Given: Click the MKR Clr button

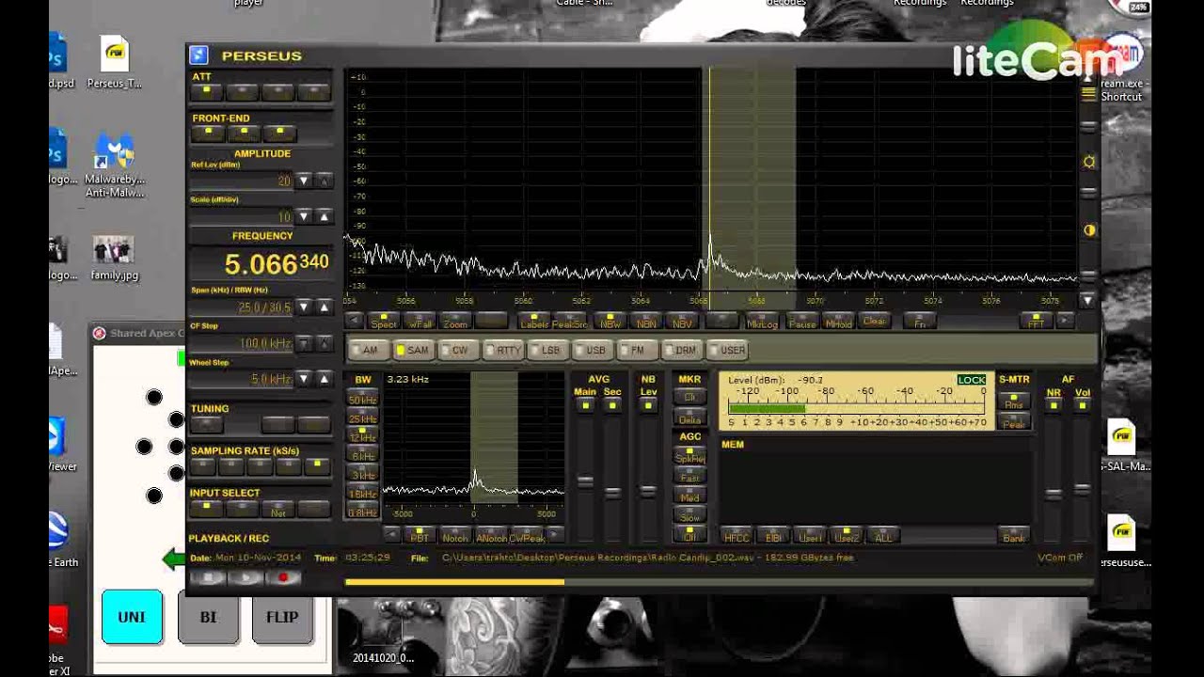Looking at the screenshot, I should pyautogui.click(x=689, y=398).
